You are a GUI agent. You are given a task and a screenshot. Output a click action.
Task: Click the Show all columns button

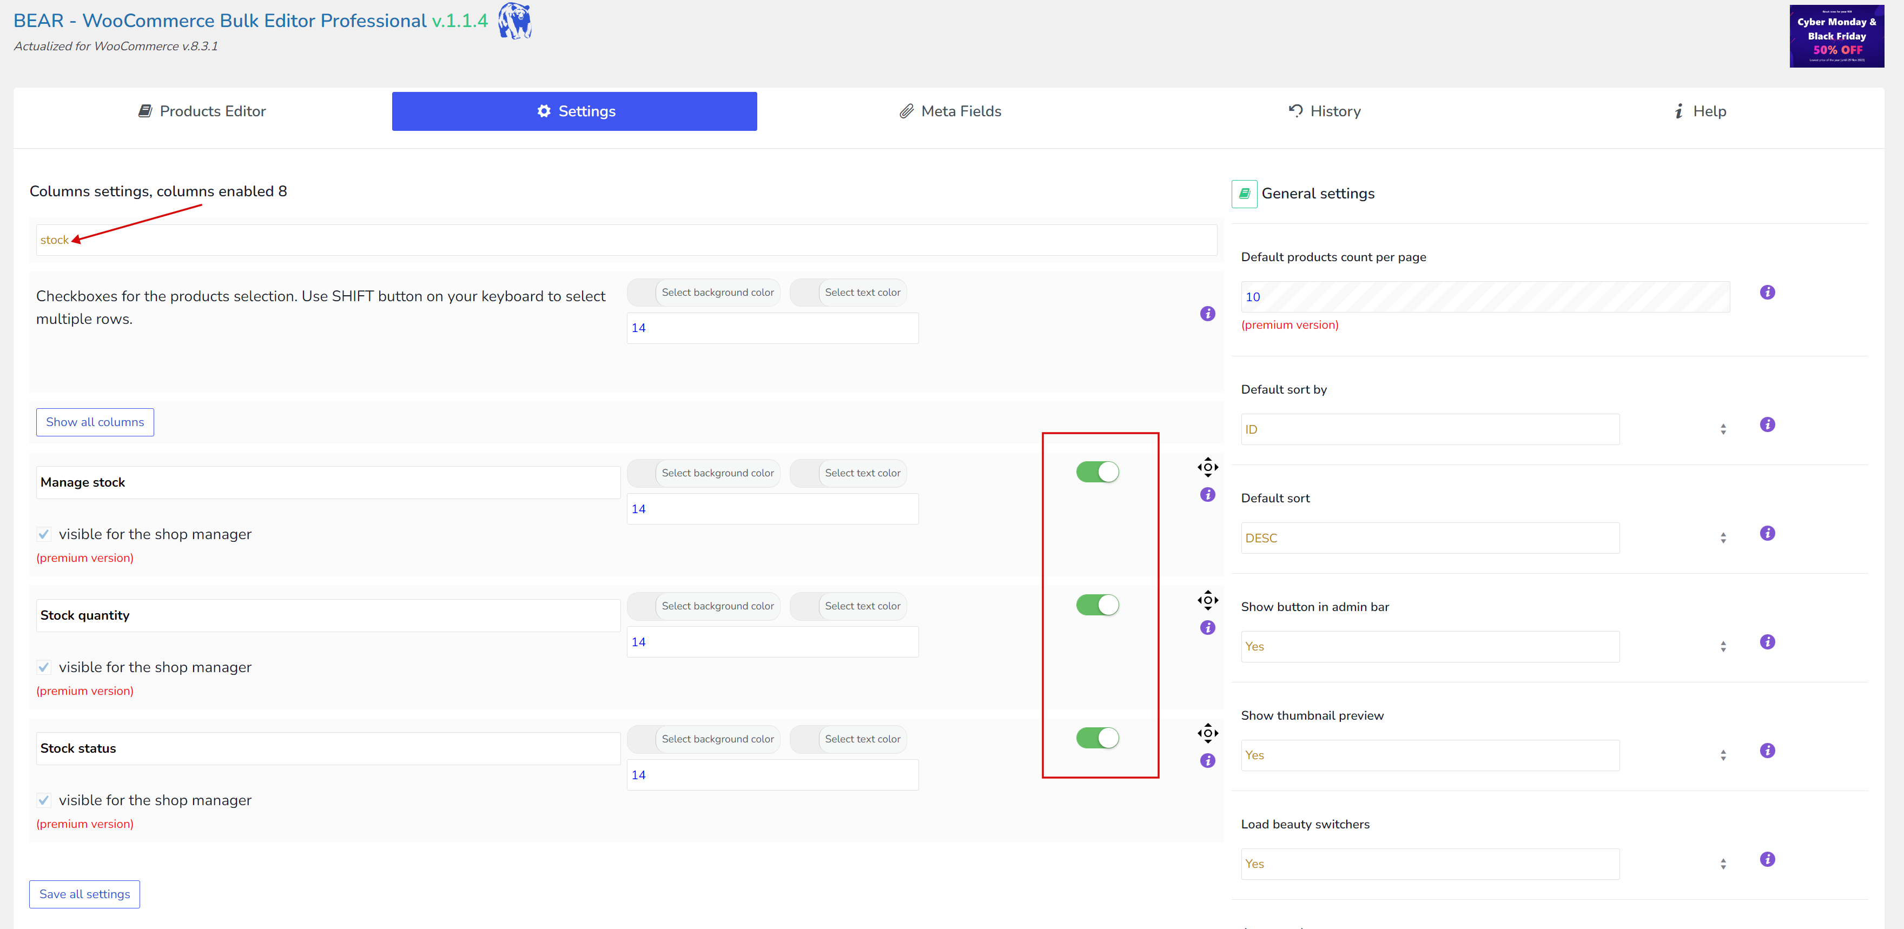[95, 422]
